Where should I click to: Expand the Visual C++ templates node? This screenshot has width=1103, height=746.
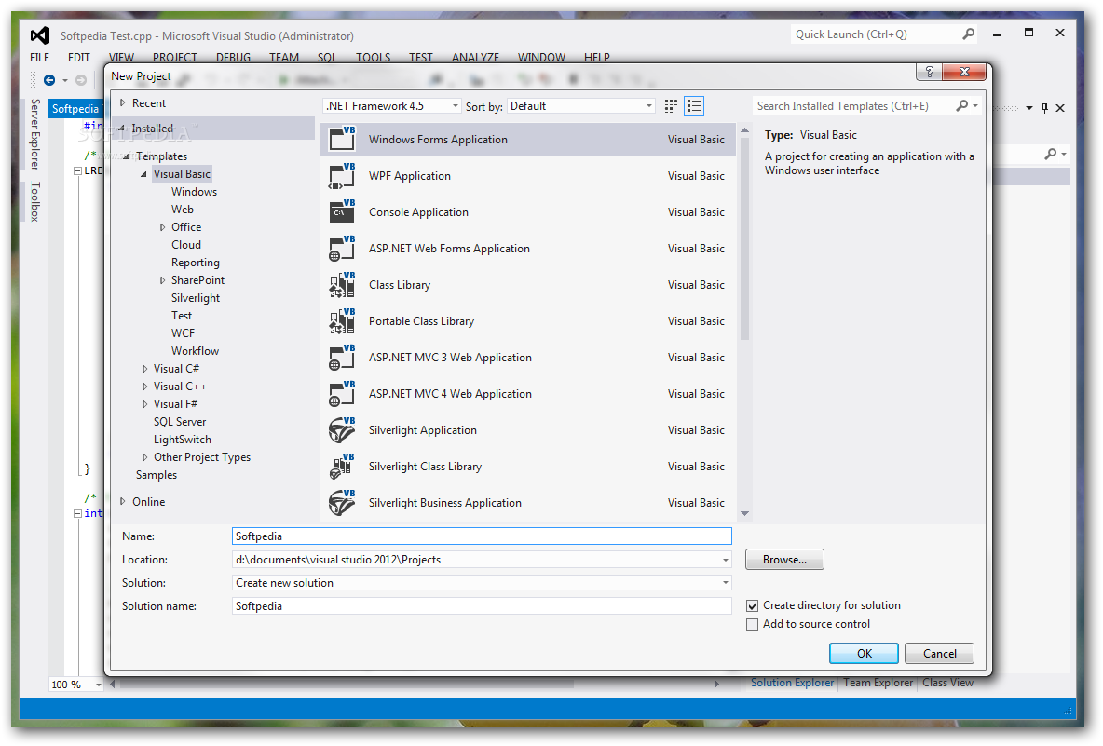point(145,386)
